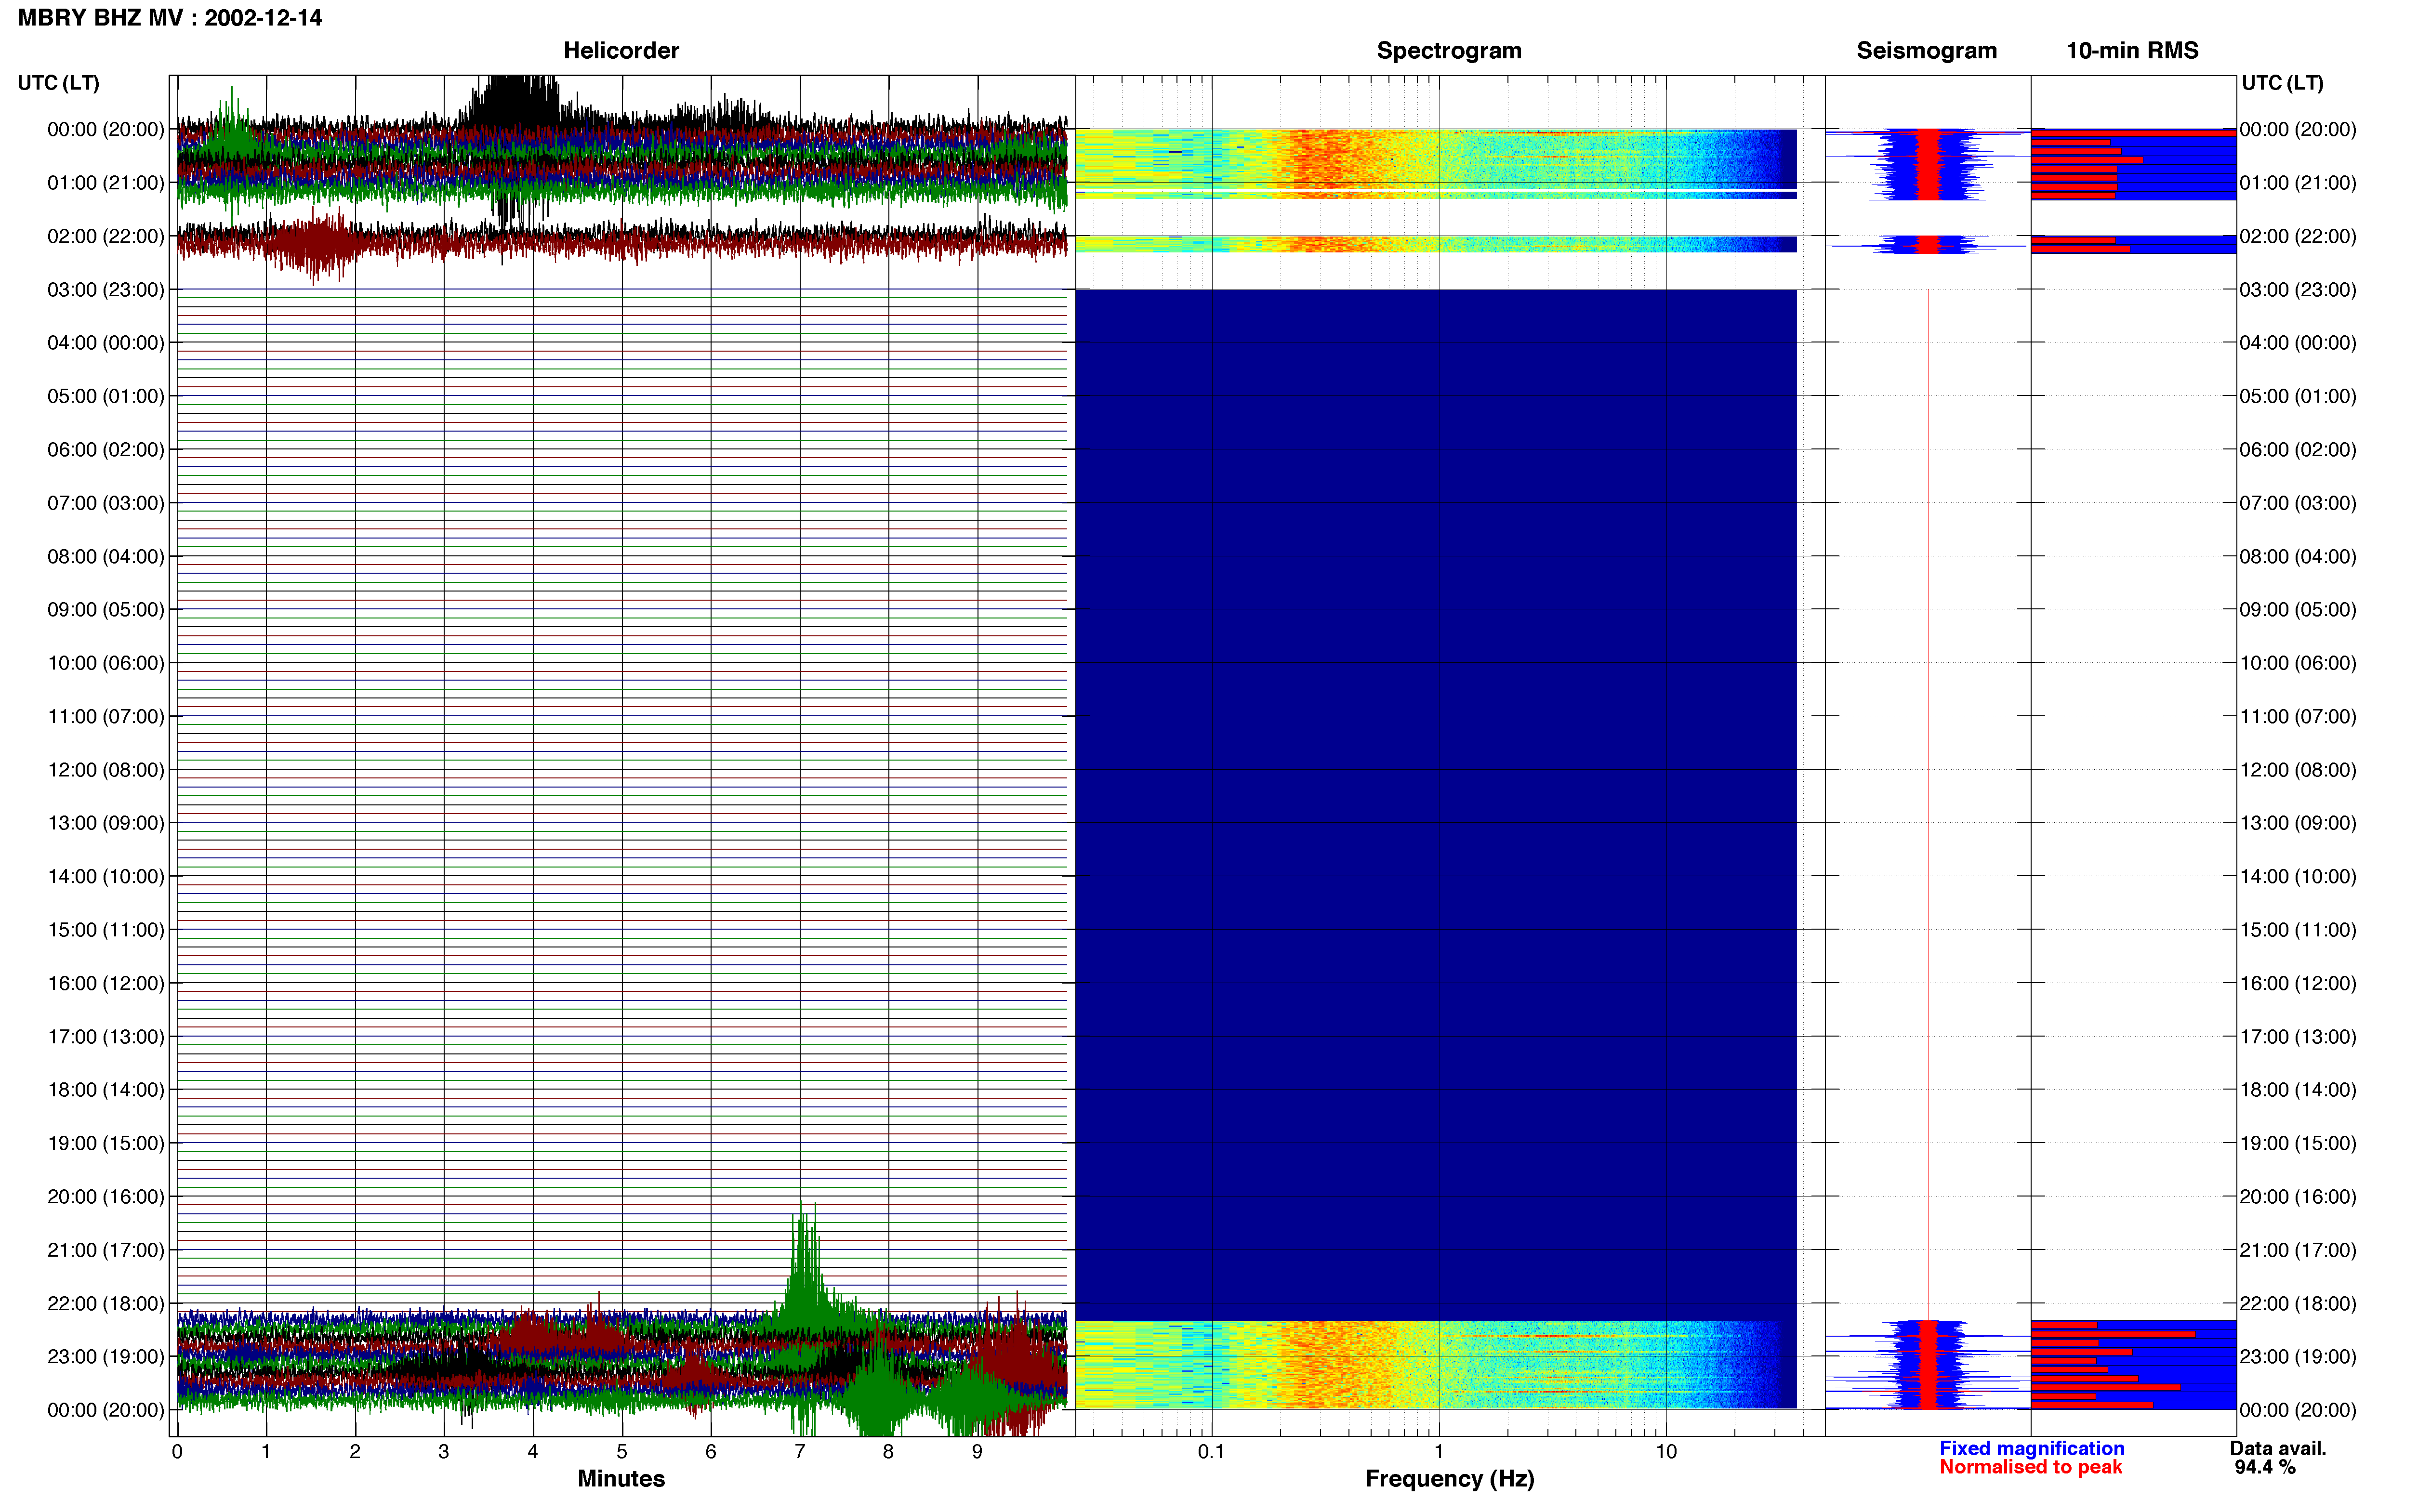Click the left '01:00 (21:00)' time label
2418x1512 pixels.
(106, 183)
